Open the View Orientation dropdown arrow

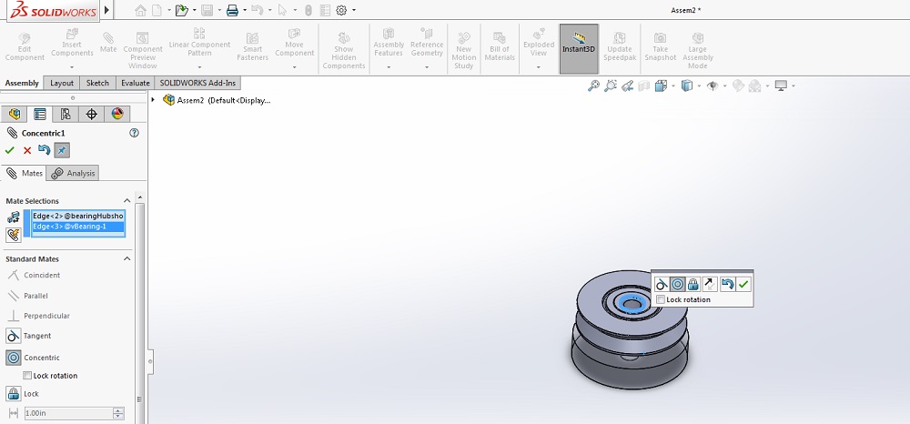[x=672, y=86]
